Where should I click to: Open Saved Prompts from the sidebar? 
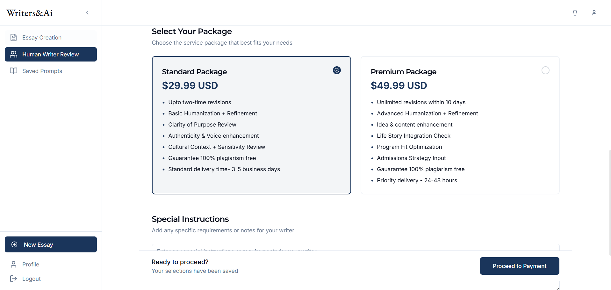[x=42, y=71]
